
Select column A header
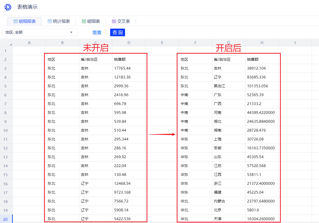pos(29,43)
